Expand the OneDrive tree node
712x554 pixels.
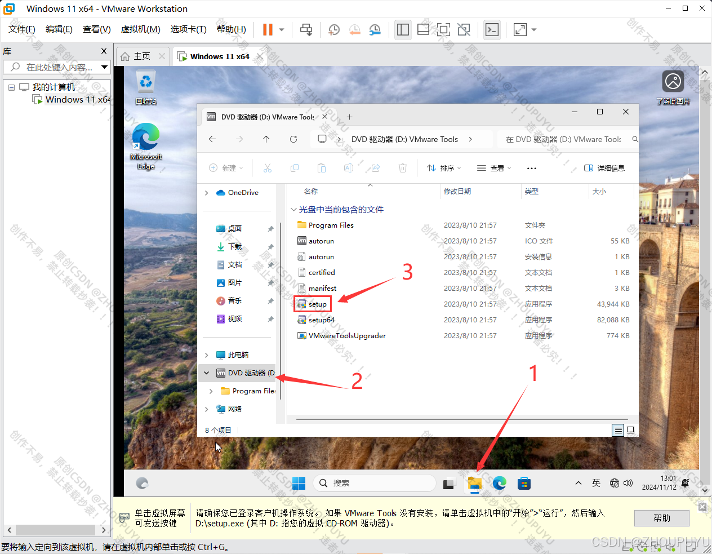207,193
